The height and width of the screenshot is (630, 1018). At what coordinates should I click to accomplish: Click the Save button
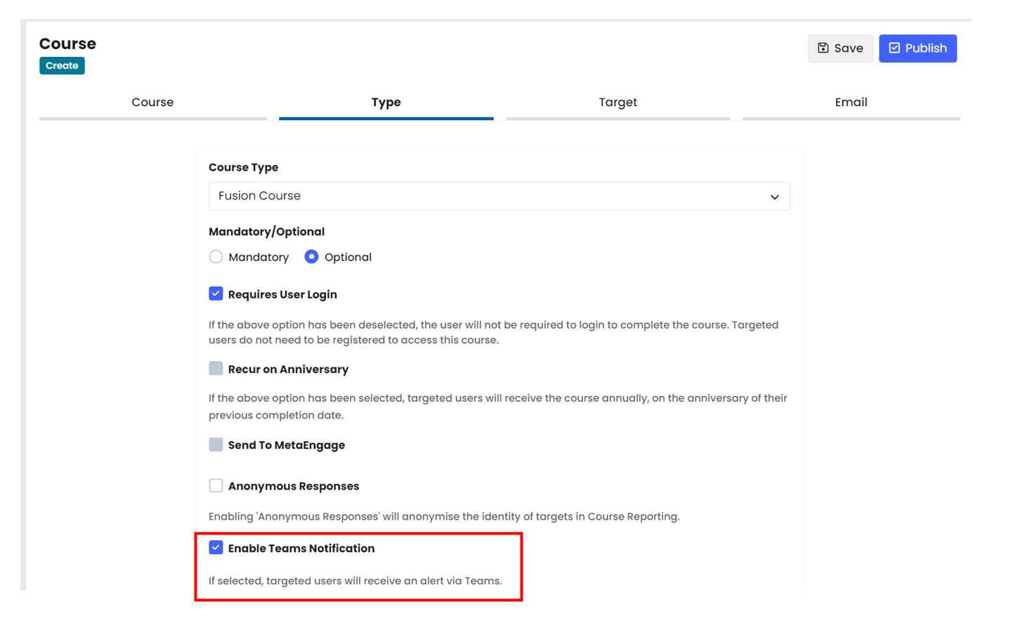click(840, 48)
